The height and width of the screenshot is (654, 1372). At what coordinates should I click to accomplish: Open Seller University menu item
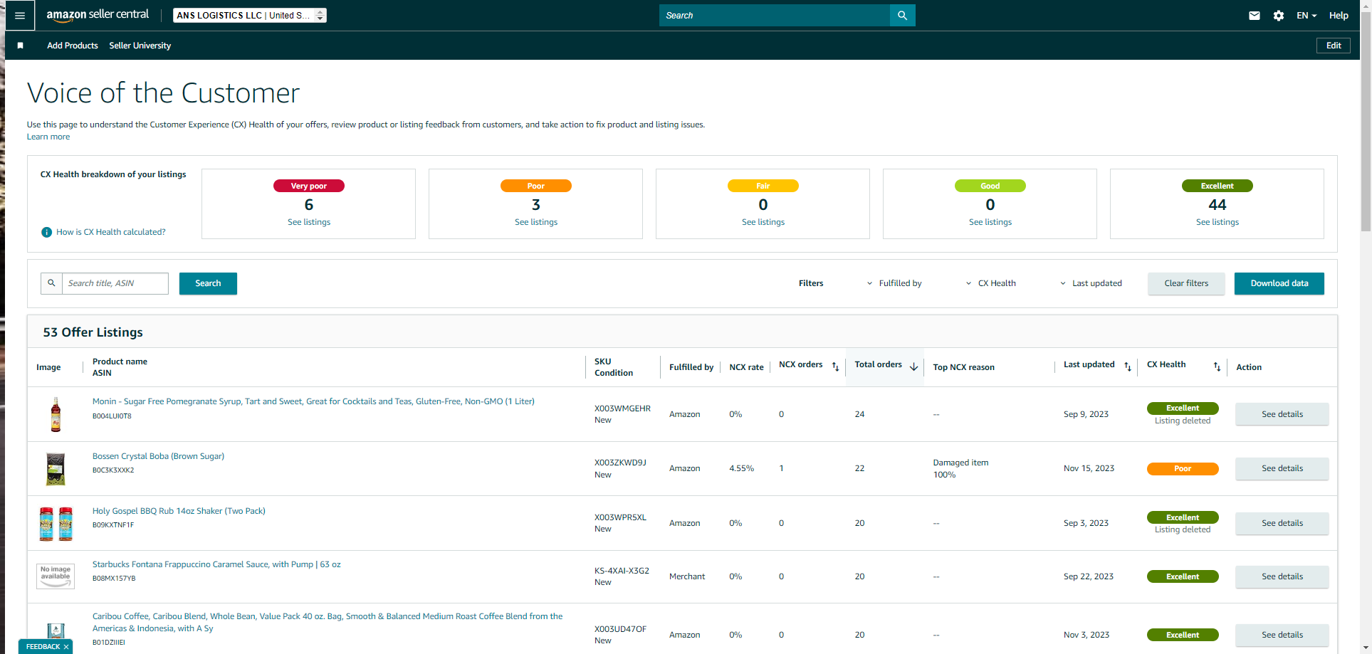140,46
